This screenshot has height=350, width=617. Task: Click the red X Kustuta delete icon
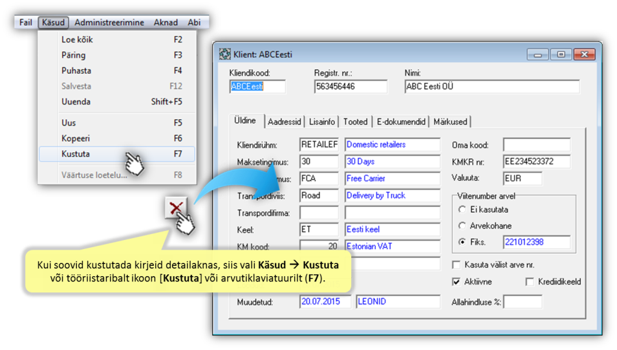point(176,208)
